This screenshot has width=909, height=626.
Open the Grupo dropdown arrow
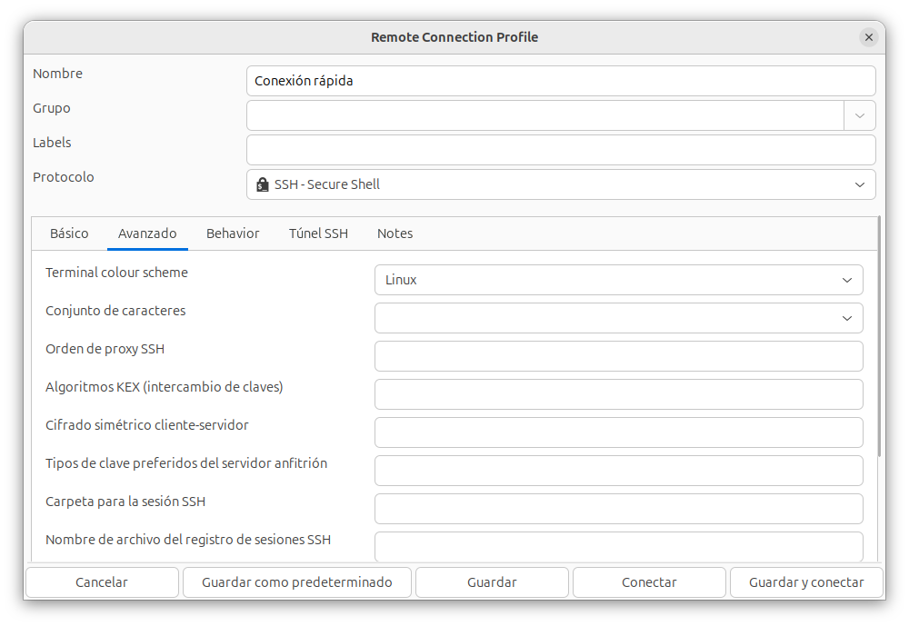tap(859, 115)
